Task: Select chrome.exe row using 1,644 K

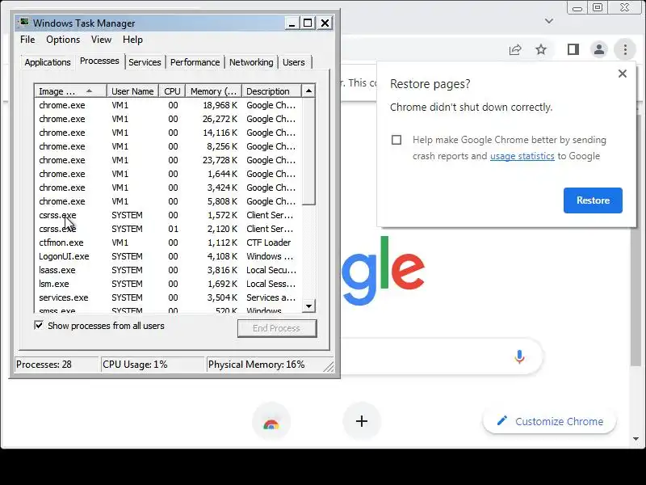Action: tap(168, 174)
